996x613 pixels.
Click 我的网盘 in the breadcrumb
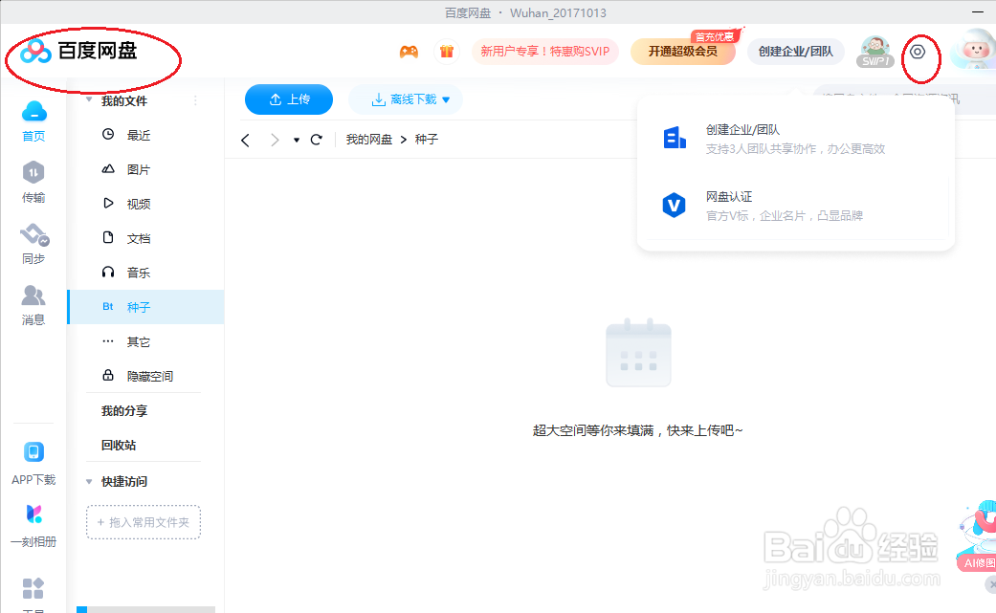pos(369,140)
